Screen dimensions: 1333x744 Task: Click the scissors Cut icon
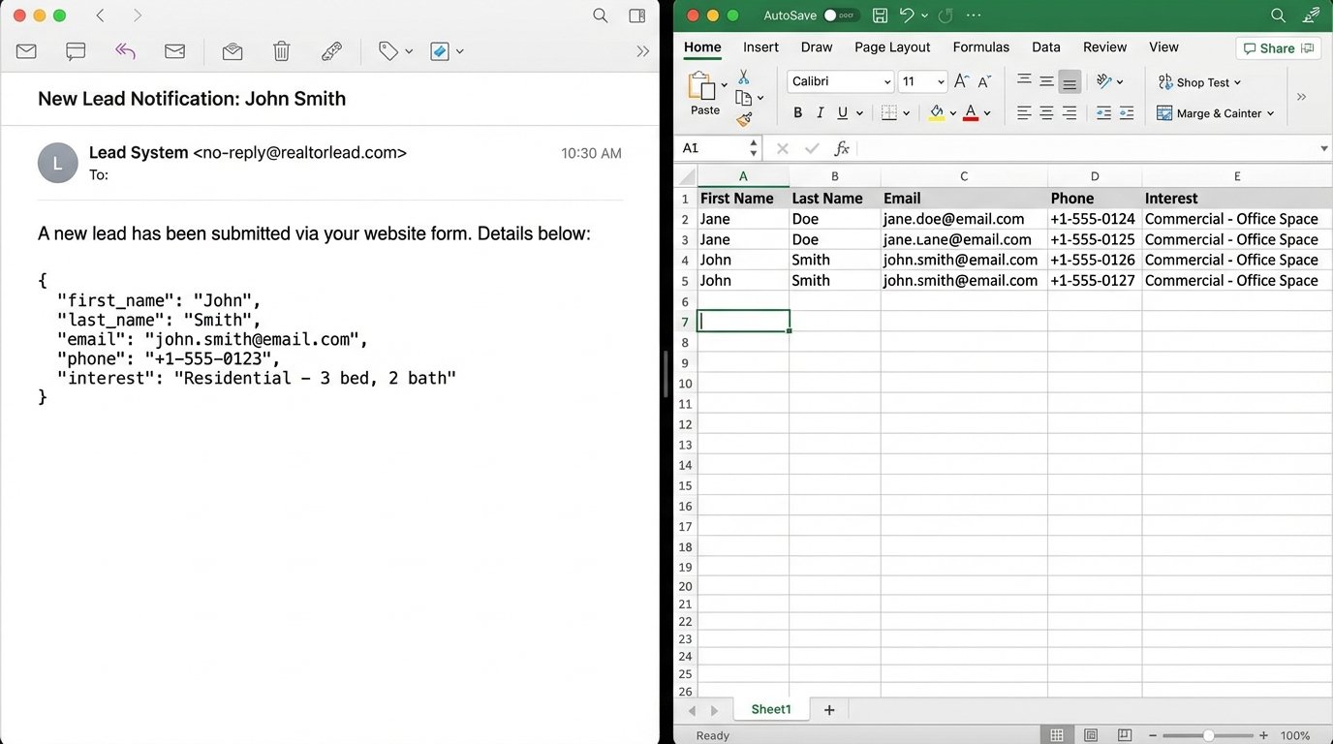click(744, 77)
